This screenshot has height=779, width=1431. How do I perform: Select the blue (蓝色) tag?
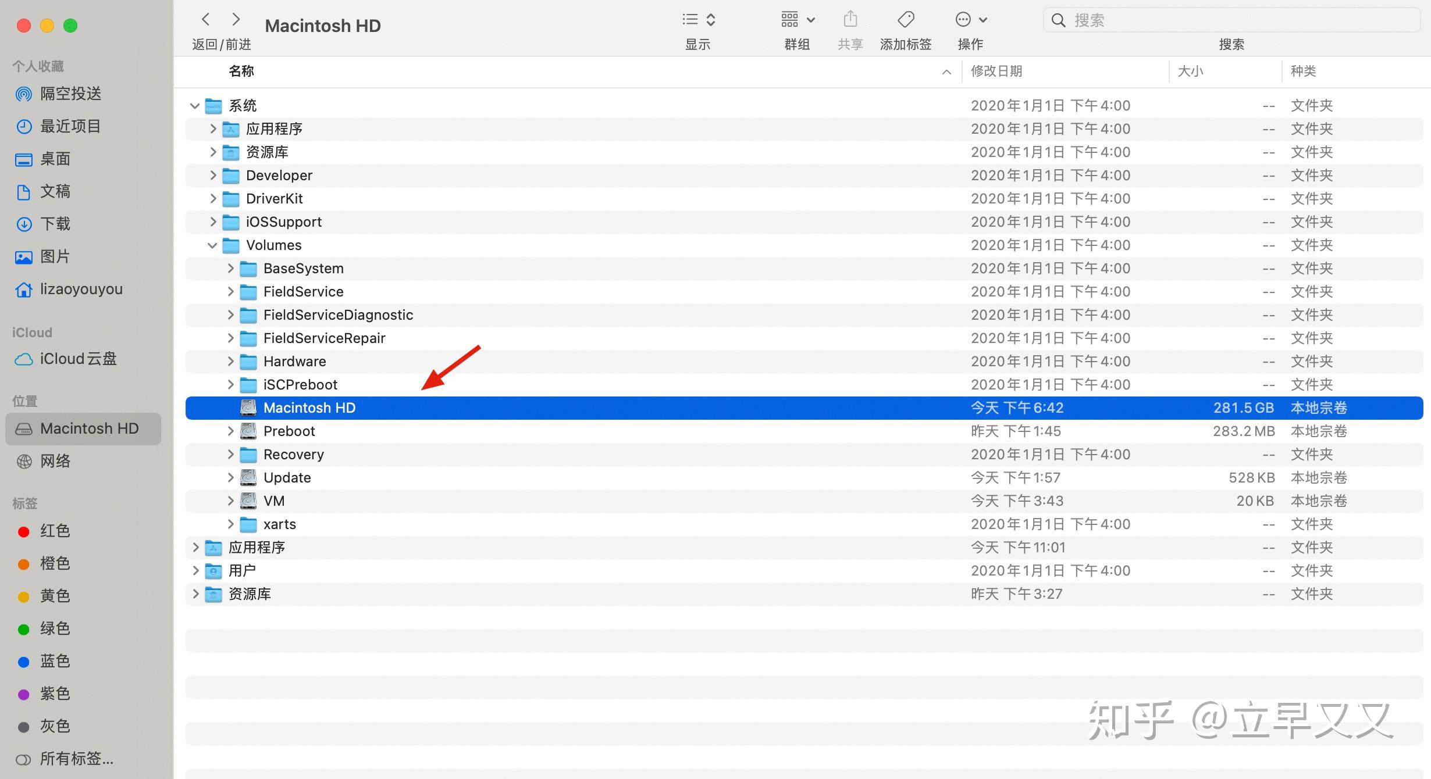tap(55, 661)
